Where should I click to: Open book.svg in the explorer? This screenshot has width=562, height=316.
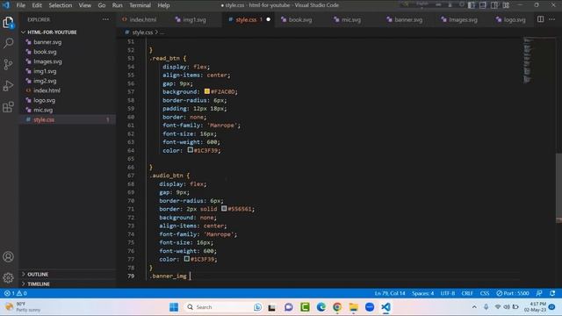pyautogui.click(x=45, y=52)
